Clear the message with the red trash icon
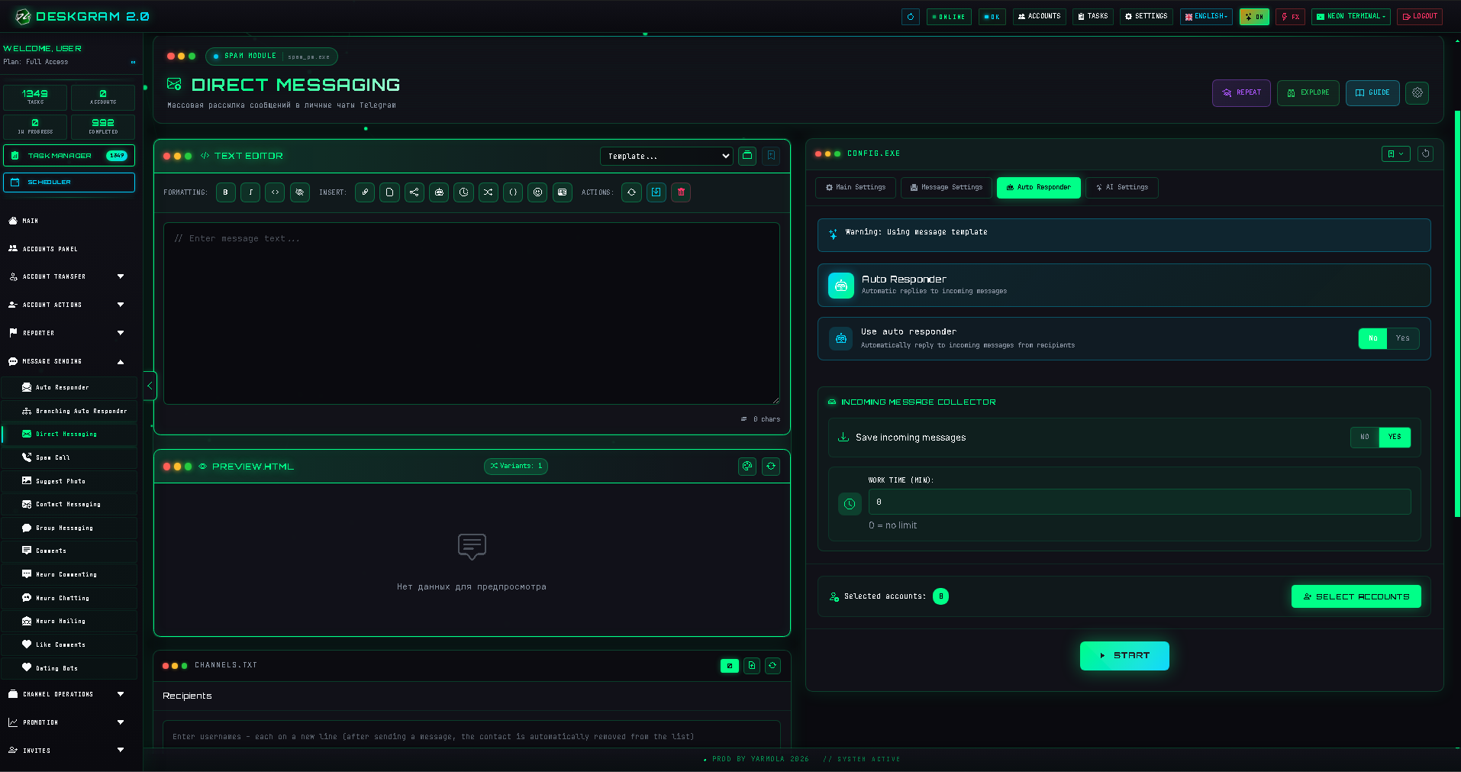Viewport: 1461px width, 772px height. pyautogui.click(x=681, y=192)
